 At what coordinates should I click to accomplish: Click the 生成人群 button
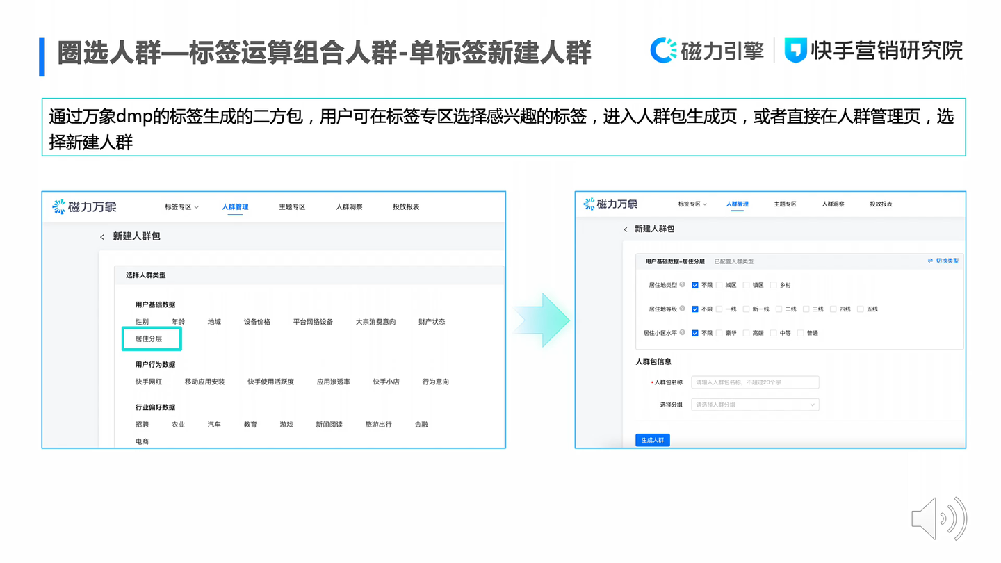pyautogui.click(x=653, y=440)
